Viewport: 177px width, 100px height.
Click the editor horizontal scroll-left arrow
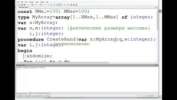point(17,62)
